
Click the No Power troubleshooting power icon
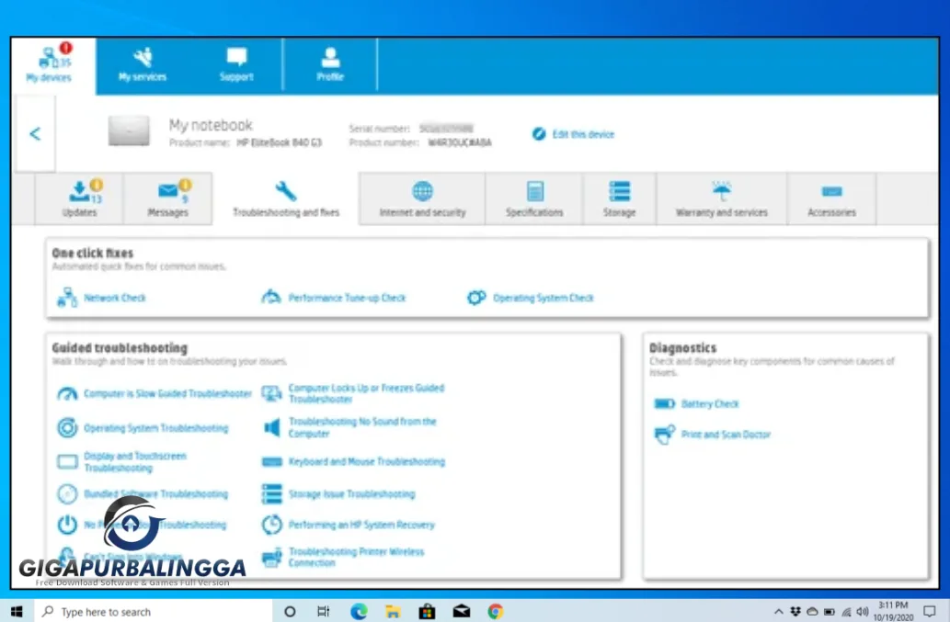(67, 524)
